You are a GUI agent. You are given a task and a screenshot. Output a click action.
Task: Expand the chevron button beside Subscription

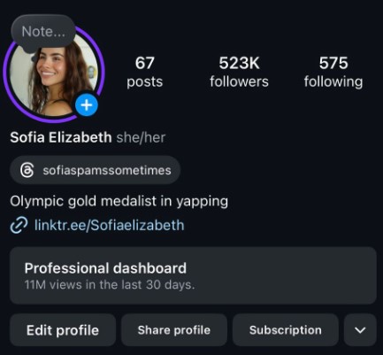pos(360,330)
